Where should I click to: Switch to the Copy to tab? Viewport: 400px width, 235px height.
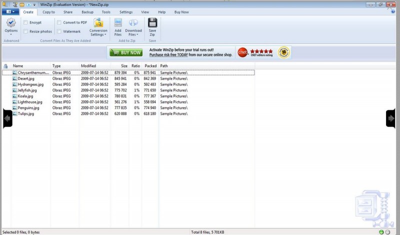point(48,12)
